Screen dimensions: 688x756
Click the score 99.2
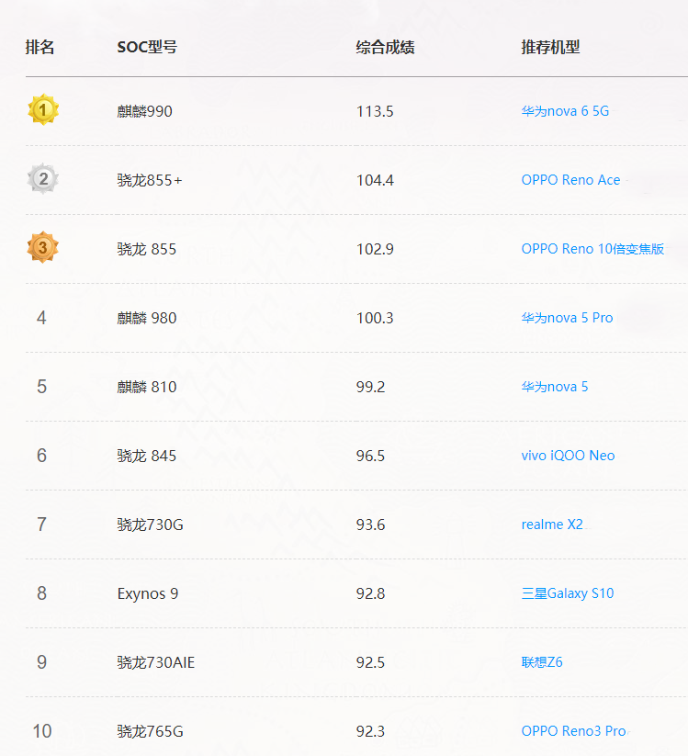(x=370, y=387)
